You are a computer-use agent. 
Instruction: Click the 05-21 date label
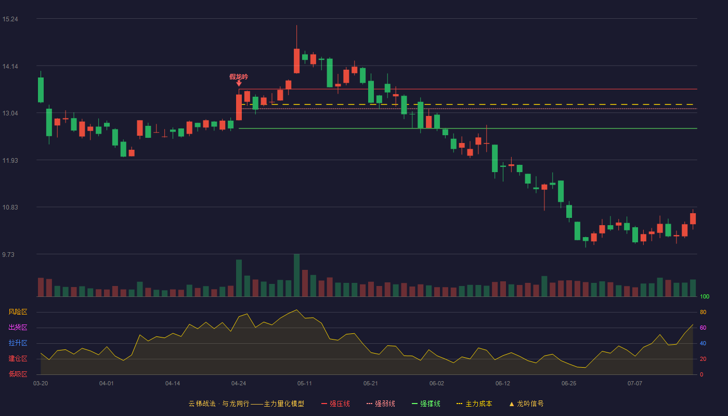(x=371, y=383)
